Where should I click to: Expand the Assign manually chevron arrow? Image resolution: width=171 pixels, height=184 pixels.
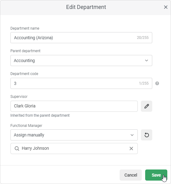point(132,135)
